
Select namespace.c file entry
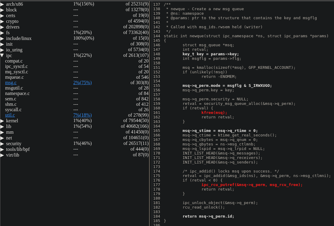tap(17, 93)
